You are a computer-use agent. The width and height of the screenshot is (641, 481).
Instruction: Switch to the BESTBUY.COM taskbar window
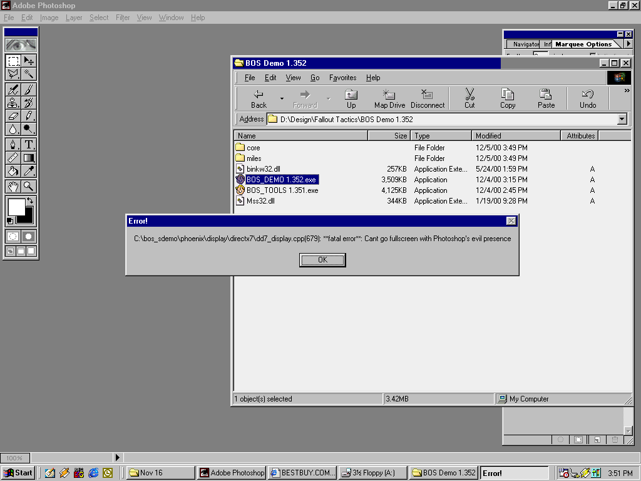(304, 473)
